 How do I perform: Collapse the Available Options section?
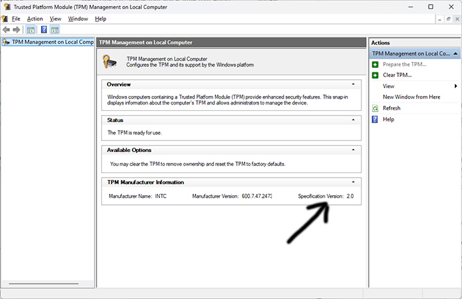pos(353,150)
